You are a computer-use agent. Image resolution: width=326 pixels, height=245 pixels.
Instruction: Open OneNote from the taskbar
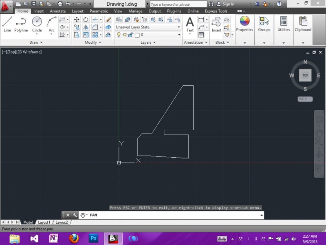point(54,238)
